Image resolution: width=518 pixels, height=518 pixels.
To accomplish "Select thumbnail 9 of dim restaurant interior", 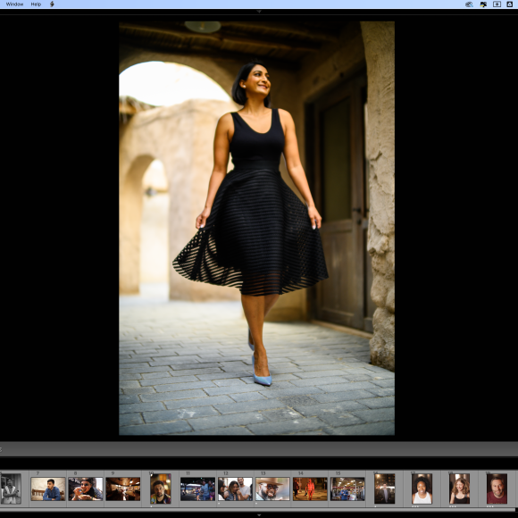I will (x=123, y=489).
